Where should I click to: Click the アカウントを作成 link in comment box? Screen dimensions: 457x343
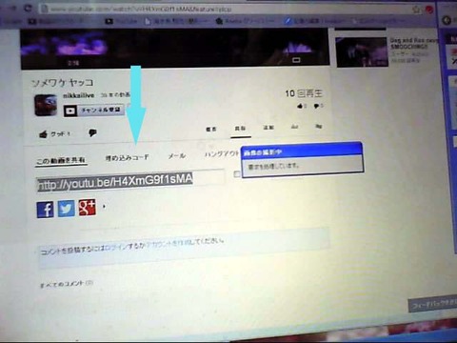(168, 243)
